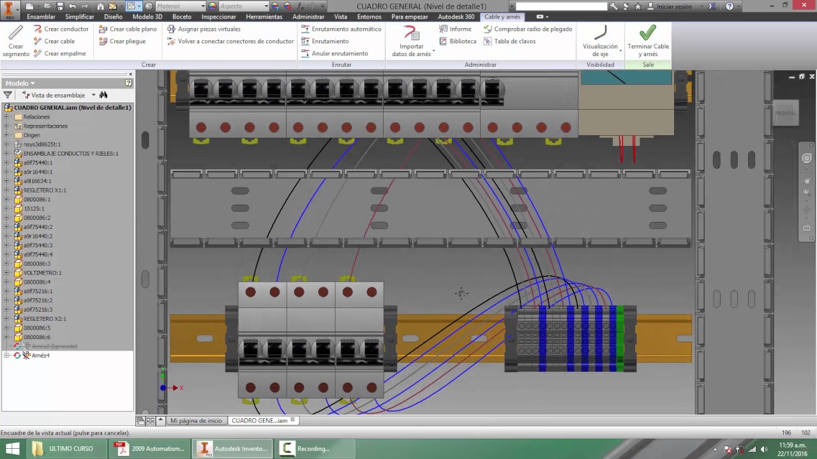
Task: Click Terminar Cable y arnés checkmark
Action: [x=648, y=41]
